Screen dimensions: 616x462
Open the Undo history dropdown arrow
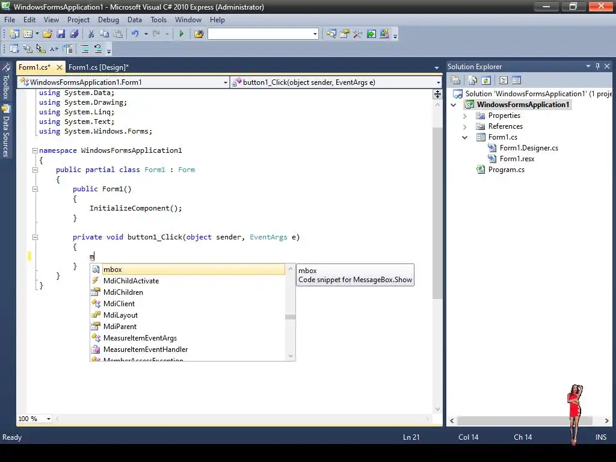tap(146, 34)
